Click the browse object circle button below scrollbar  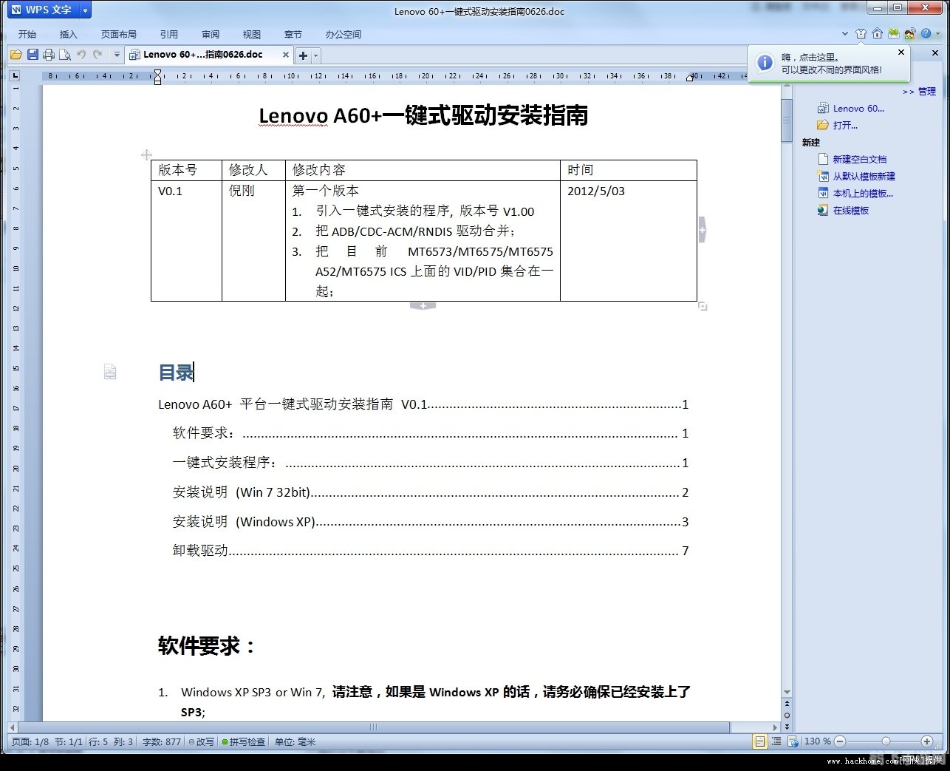[x=787, y=716]
